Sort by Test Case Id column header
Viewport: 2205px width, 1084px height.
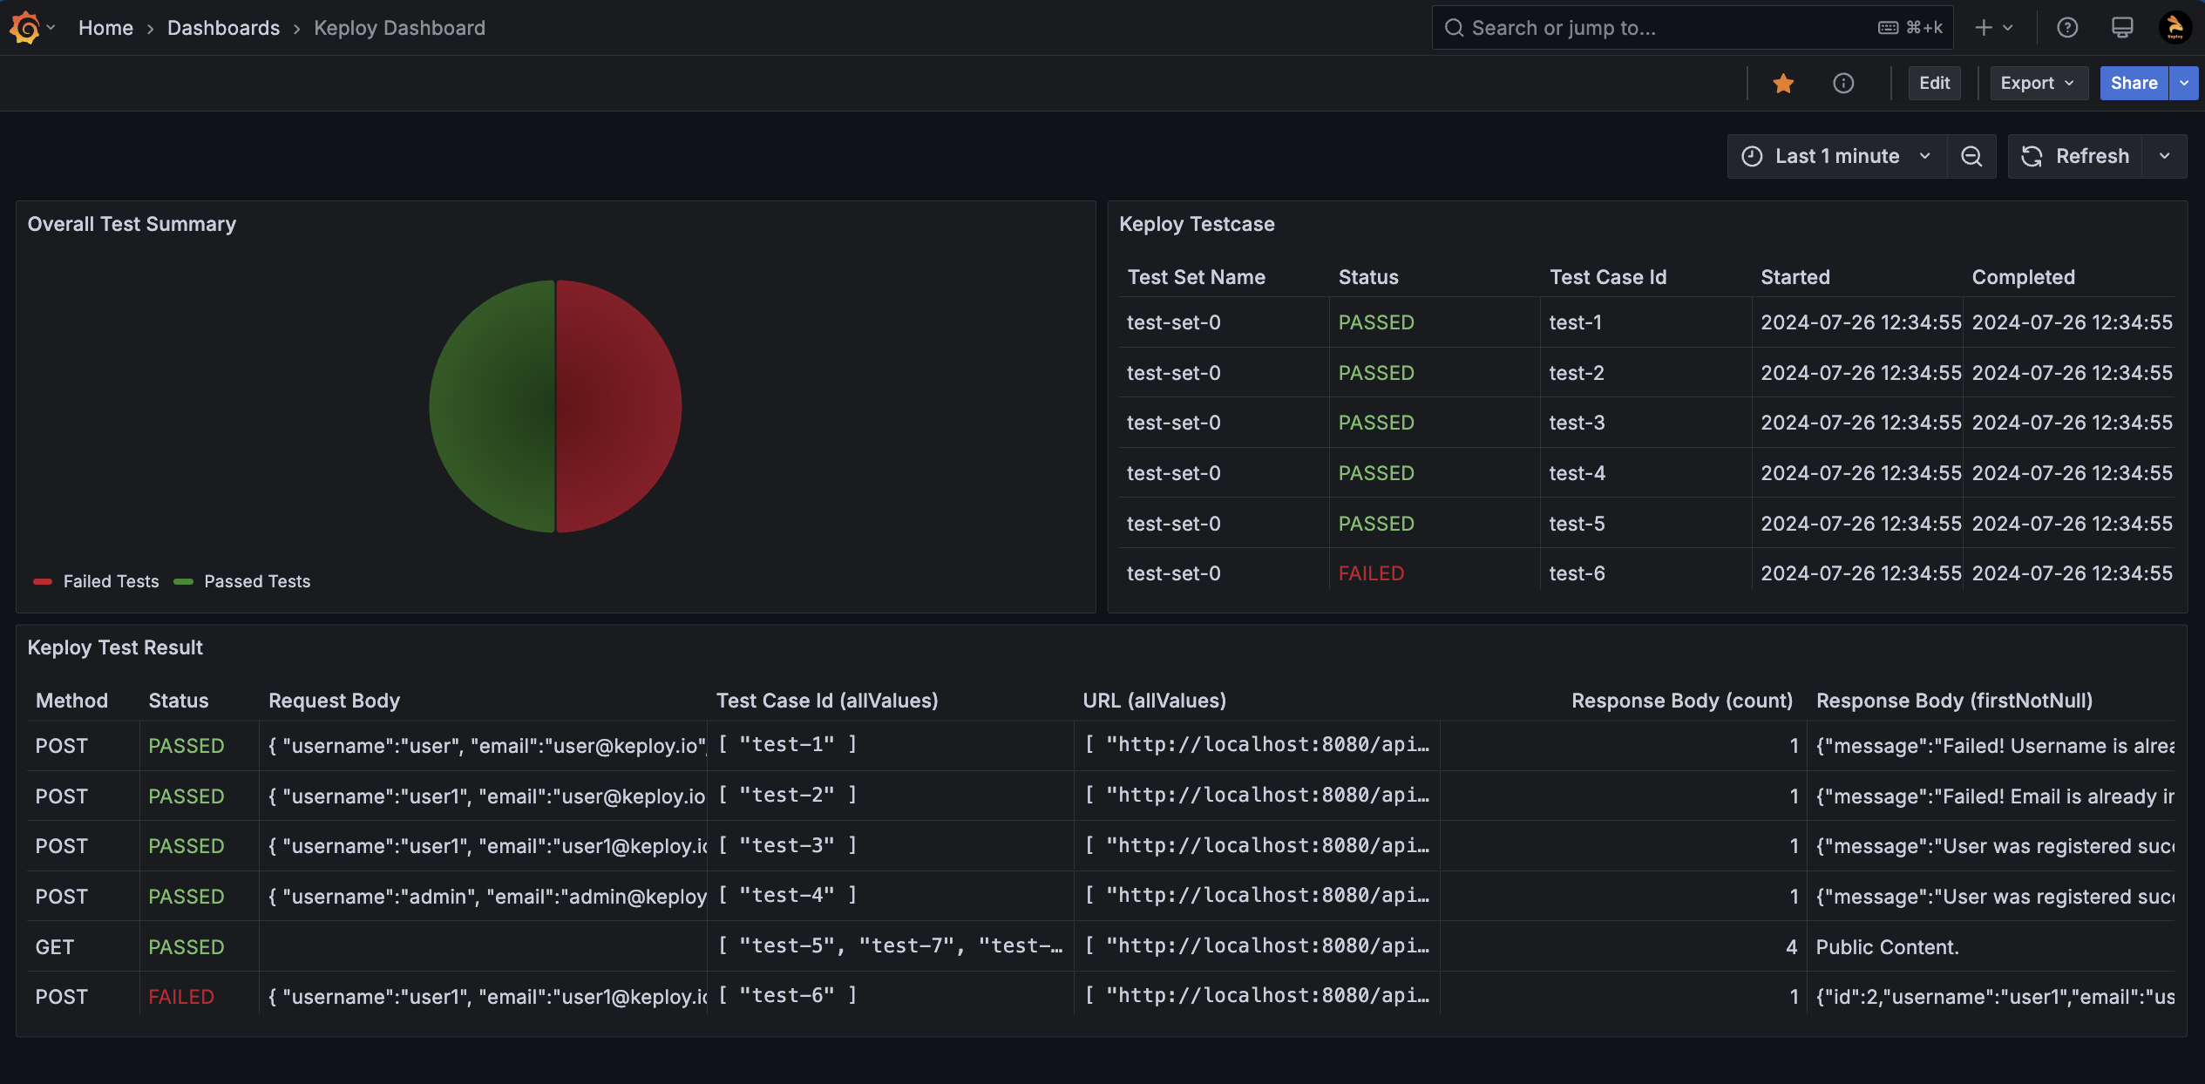click(1608, 277)
